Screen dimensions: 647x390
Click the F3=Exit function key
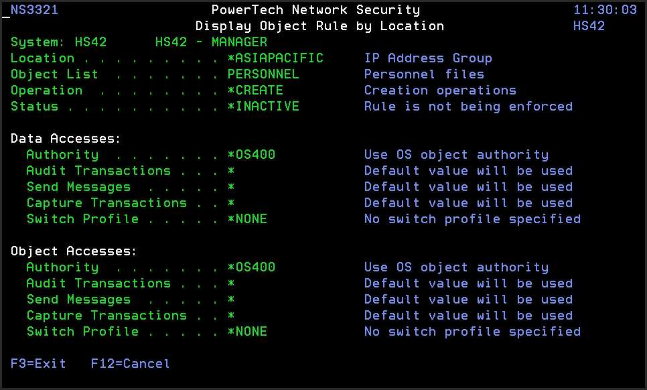(x=38, y=364)
